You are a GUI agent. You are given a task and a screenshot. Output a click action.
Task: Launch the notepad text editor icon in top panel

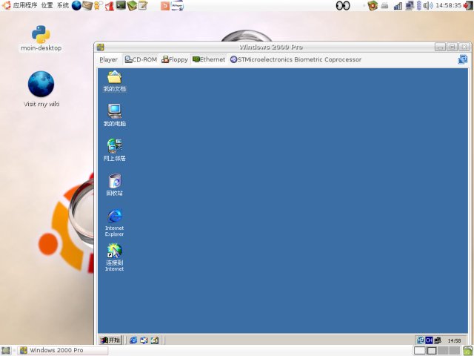[143, 5]
